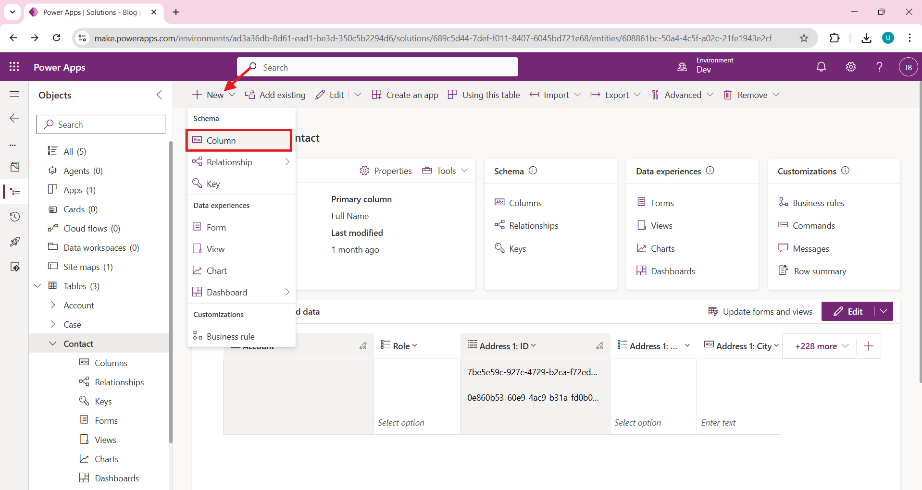Image resolution: width=922 pixels, height=490 pixels.
Task: Collapse the Contact table node
Action: click(53, 343)
